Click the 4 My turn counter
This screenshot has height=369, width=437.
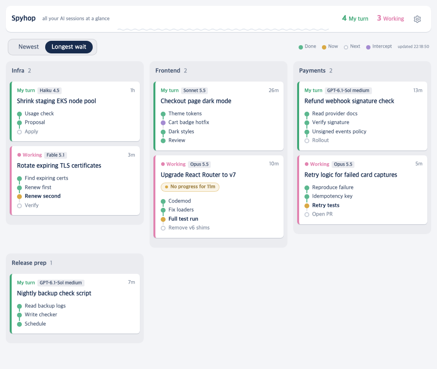355,18
